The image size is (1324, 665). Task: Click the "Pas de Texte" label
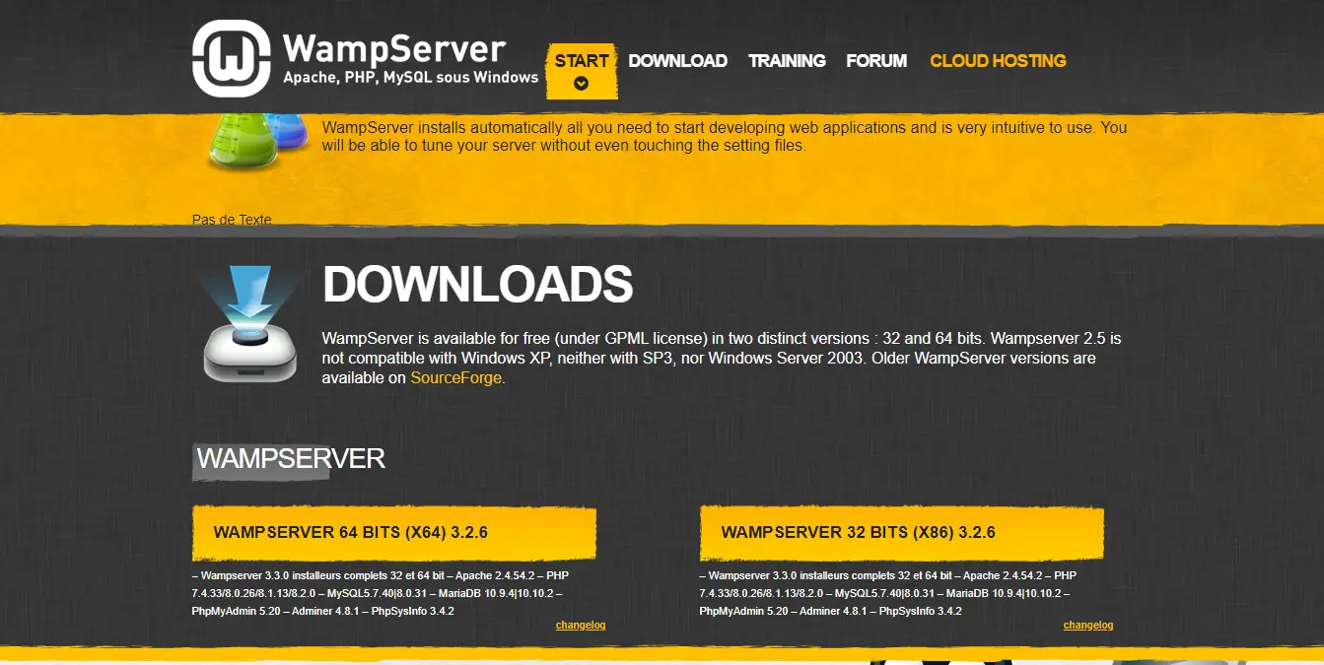232,220
